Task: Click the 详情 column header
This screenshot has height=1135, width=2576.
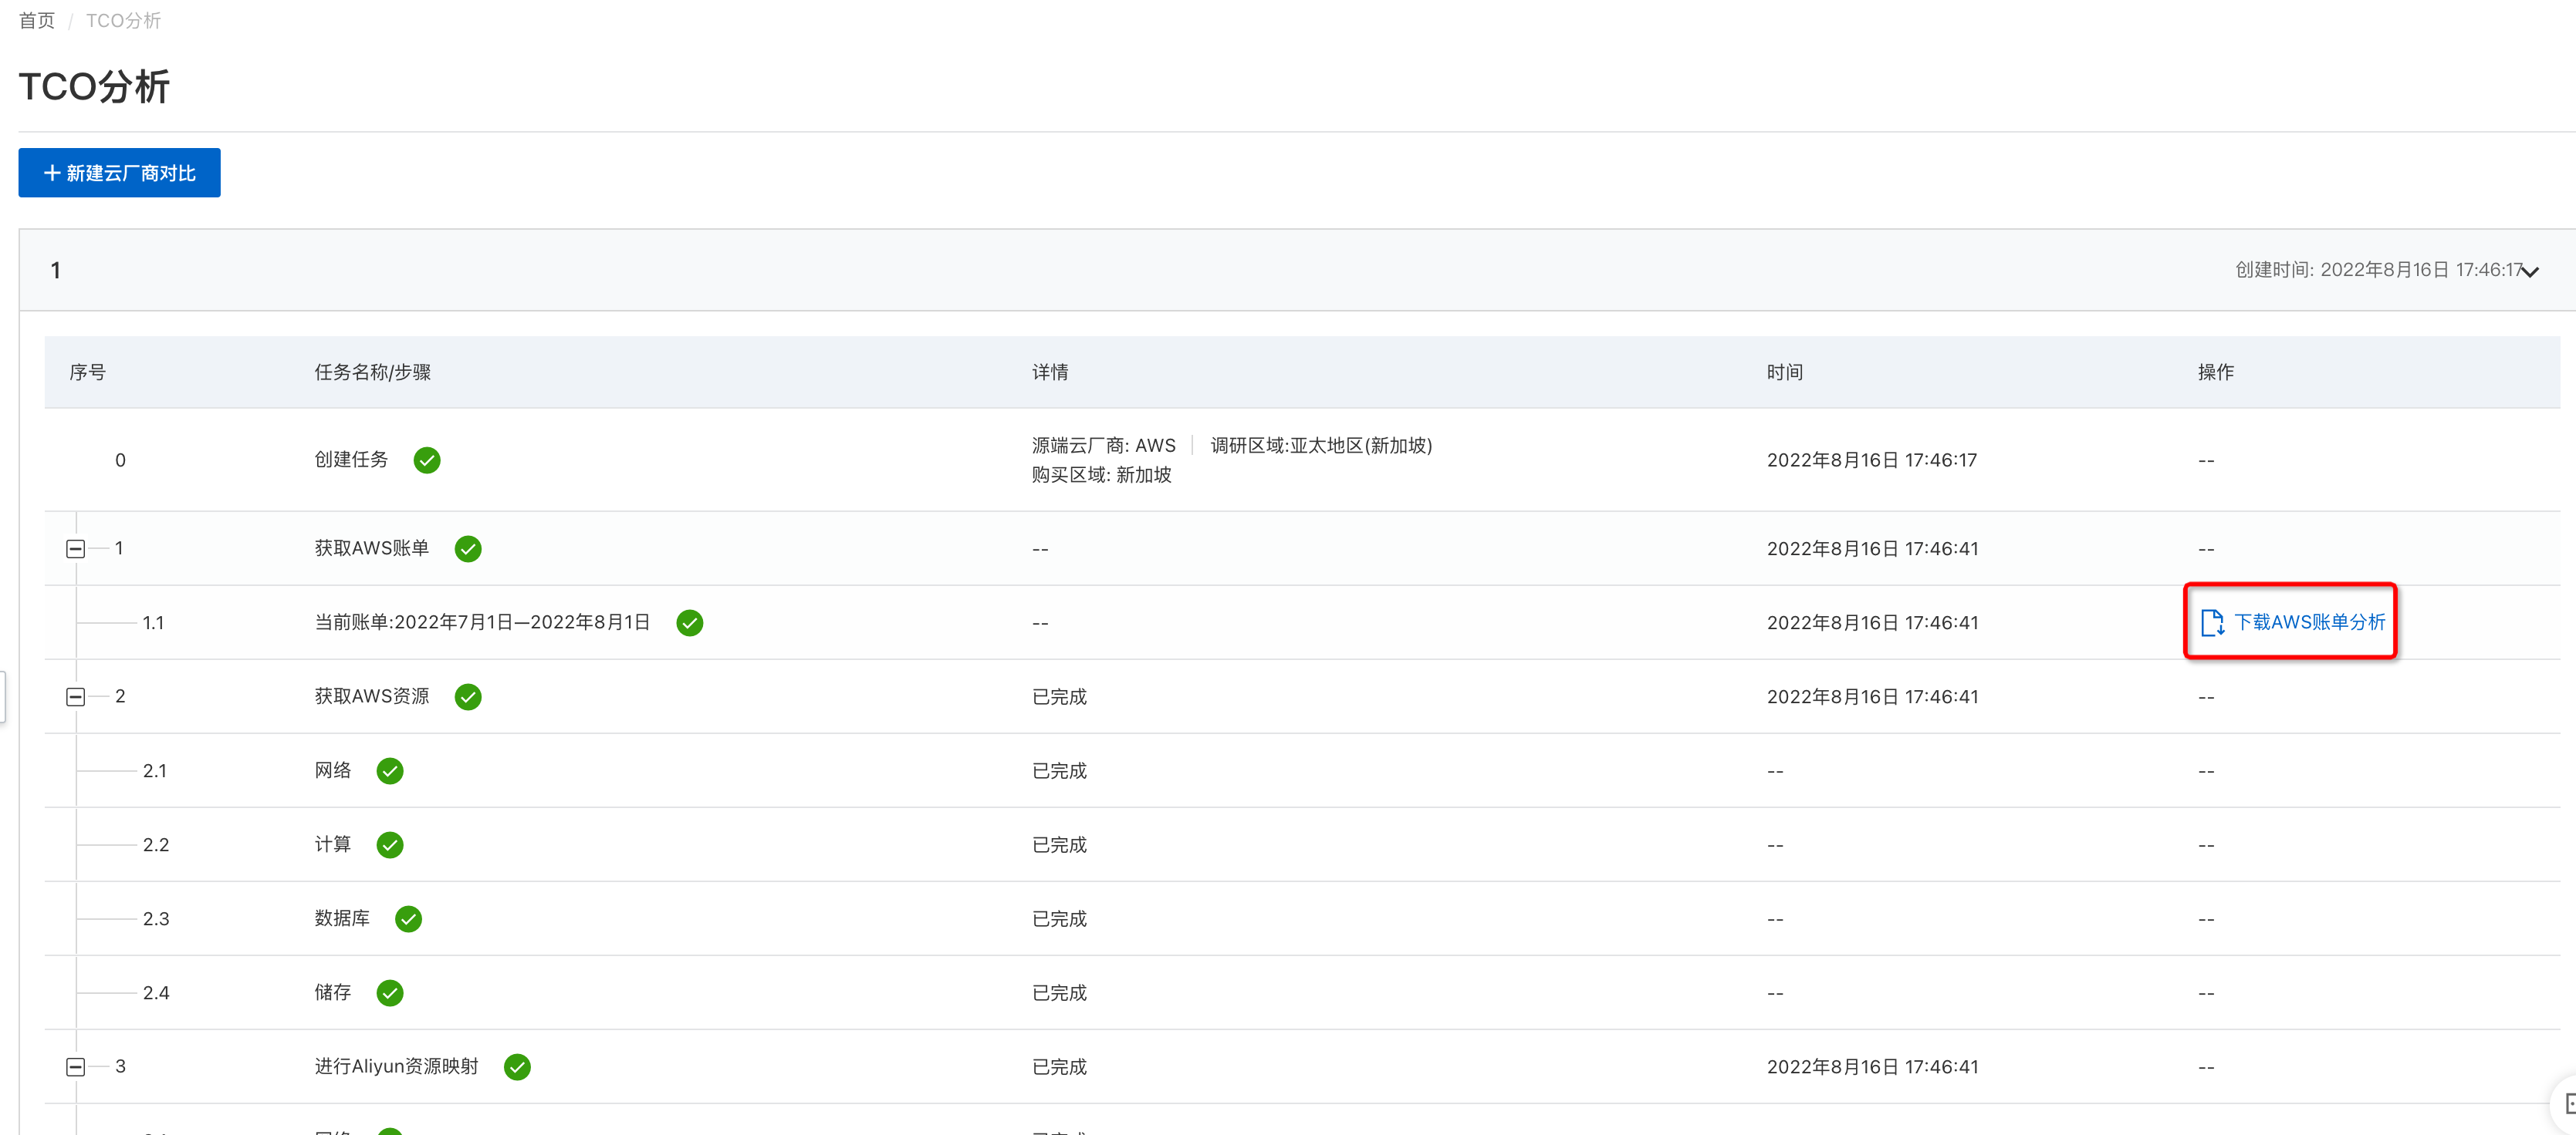Action: (x=1050, y=372)
